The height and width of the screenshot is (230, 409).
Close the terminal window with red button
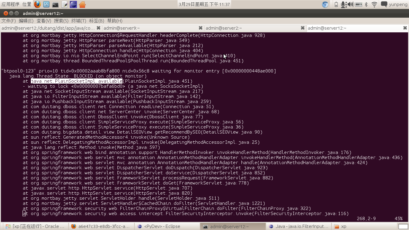(x=5, y=13)
